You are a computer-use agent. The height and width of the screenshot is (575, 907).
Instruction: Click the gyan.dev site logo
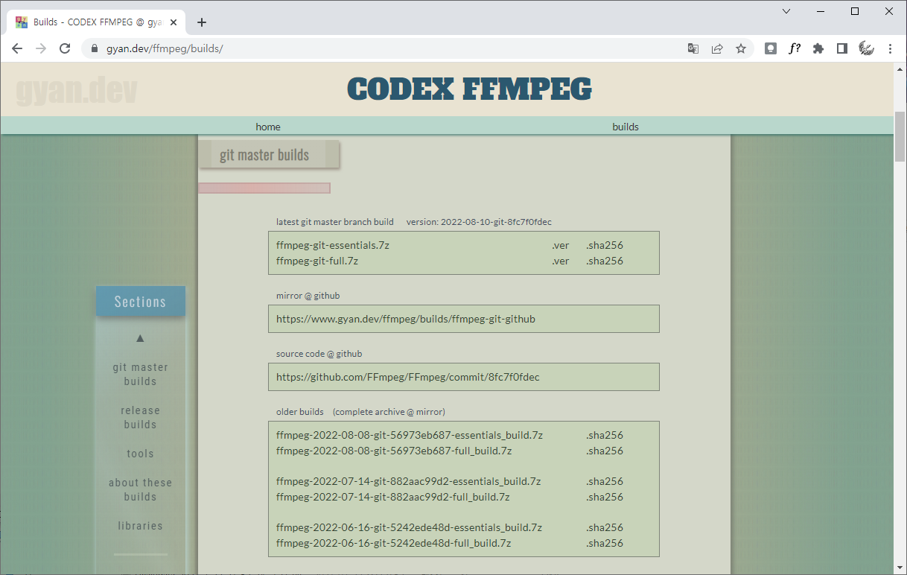click(x=77, y=90)
